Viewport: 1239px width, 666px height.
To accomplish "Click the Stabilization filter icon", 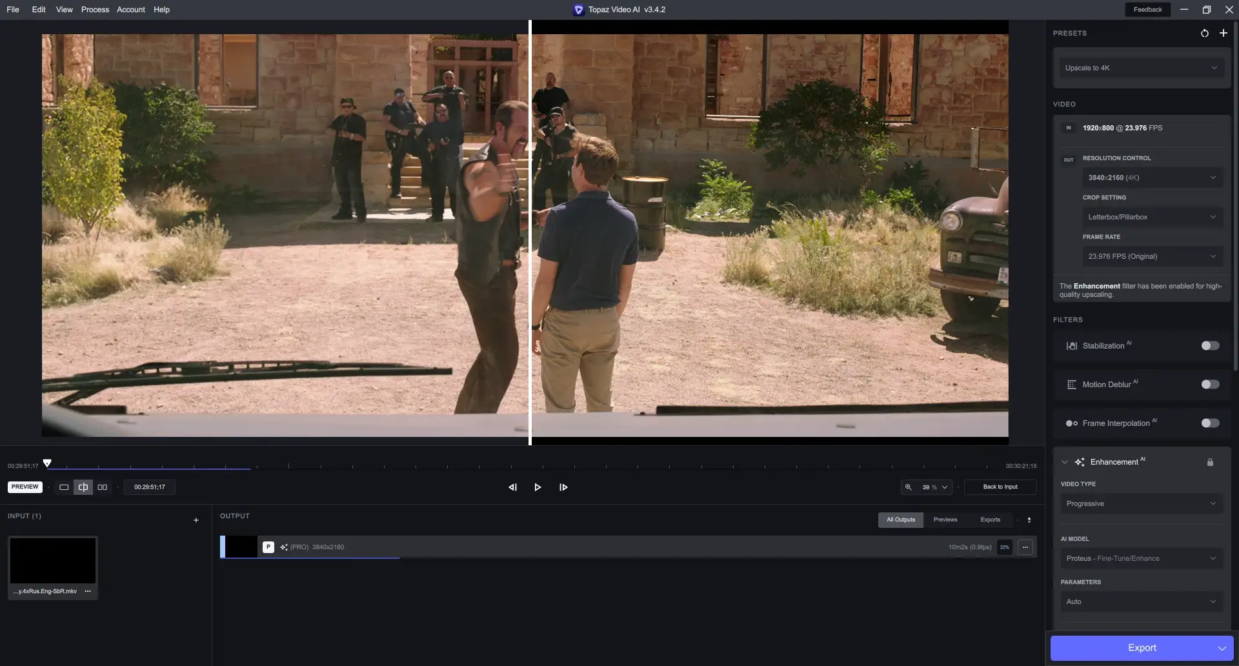I will click(x=1072, y=346).
